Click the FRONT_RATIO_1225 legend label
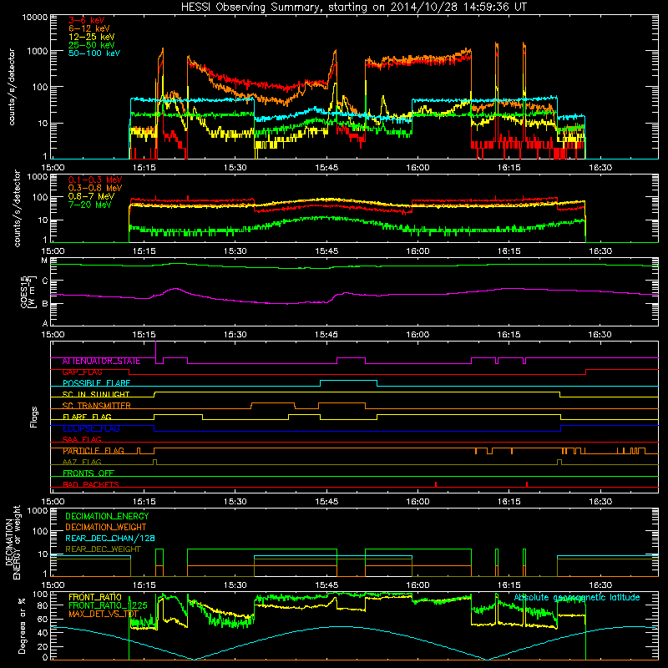Viewport: 668px width, 668px height. click(x=108, y=605)
